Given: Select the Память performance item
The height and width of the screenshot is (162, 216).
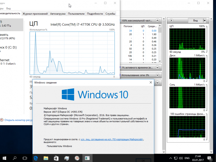Looking at the screenshot, I should pyautogui.click(x=12, y=36).
